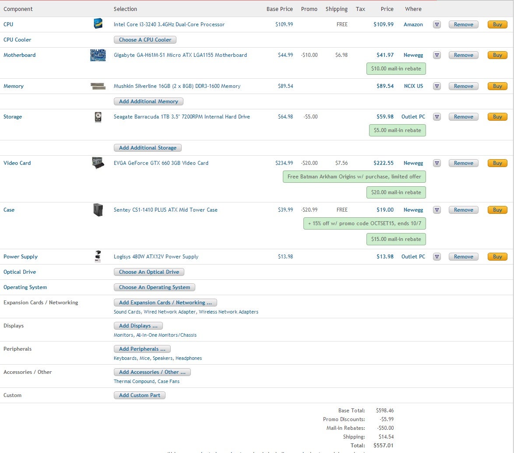
Task: Click the EVGA video card image
Action: click(98, 163)
